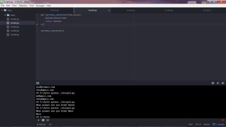
Task: Select the second terminal status icon
Action: click(x=48, y=120)
